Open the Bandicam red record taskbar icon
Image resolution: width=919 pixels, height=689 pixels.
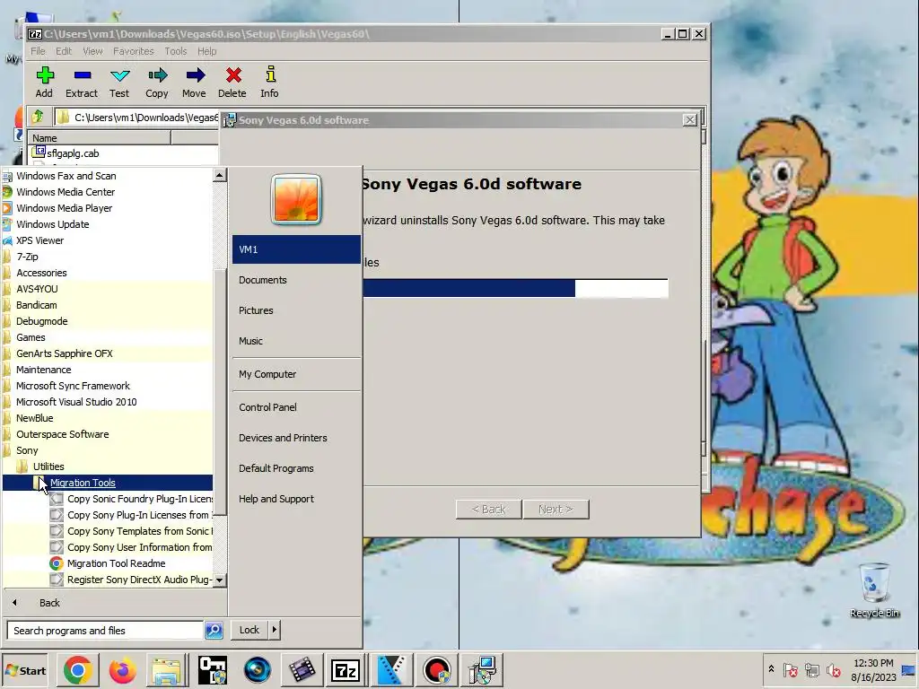(435, 670)
